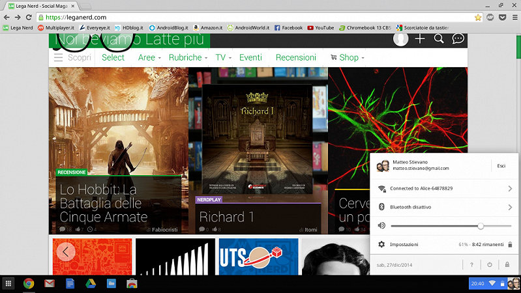Open the AndroidBlog.it bookmark
521x293 pixels.
tap(168, 28)
